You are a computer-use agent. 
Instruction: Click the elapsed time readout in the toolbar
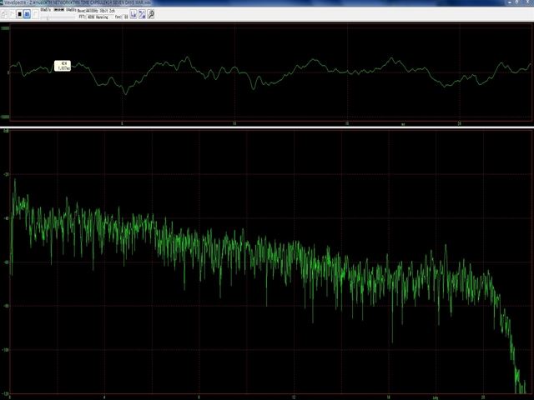(x=45, y=10)
